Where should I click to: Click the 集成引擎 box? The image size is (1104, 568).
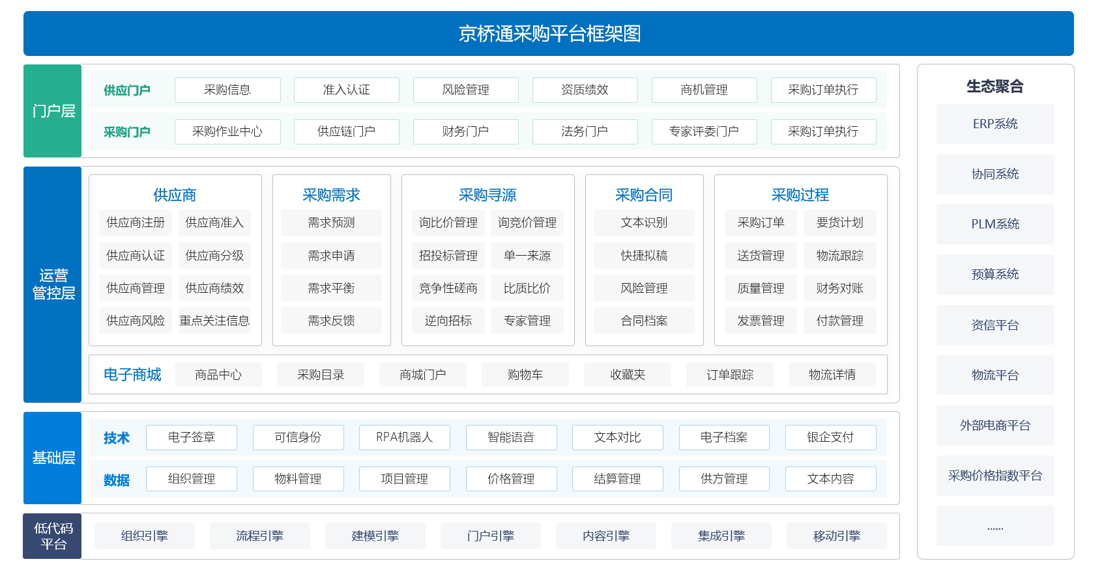click(721, 536)
